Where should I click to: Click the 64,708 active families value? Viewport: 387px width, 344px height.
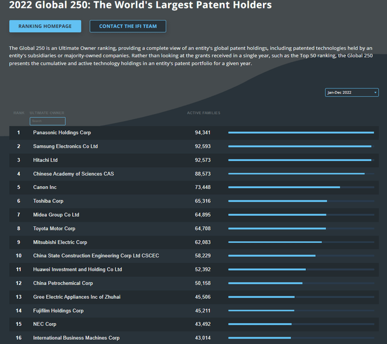(x=203, y=229)
